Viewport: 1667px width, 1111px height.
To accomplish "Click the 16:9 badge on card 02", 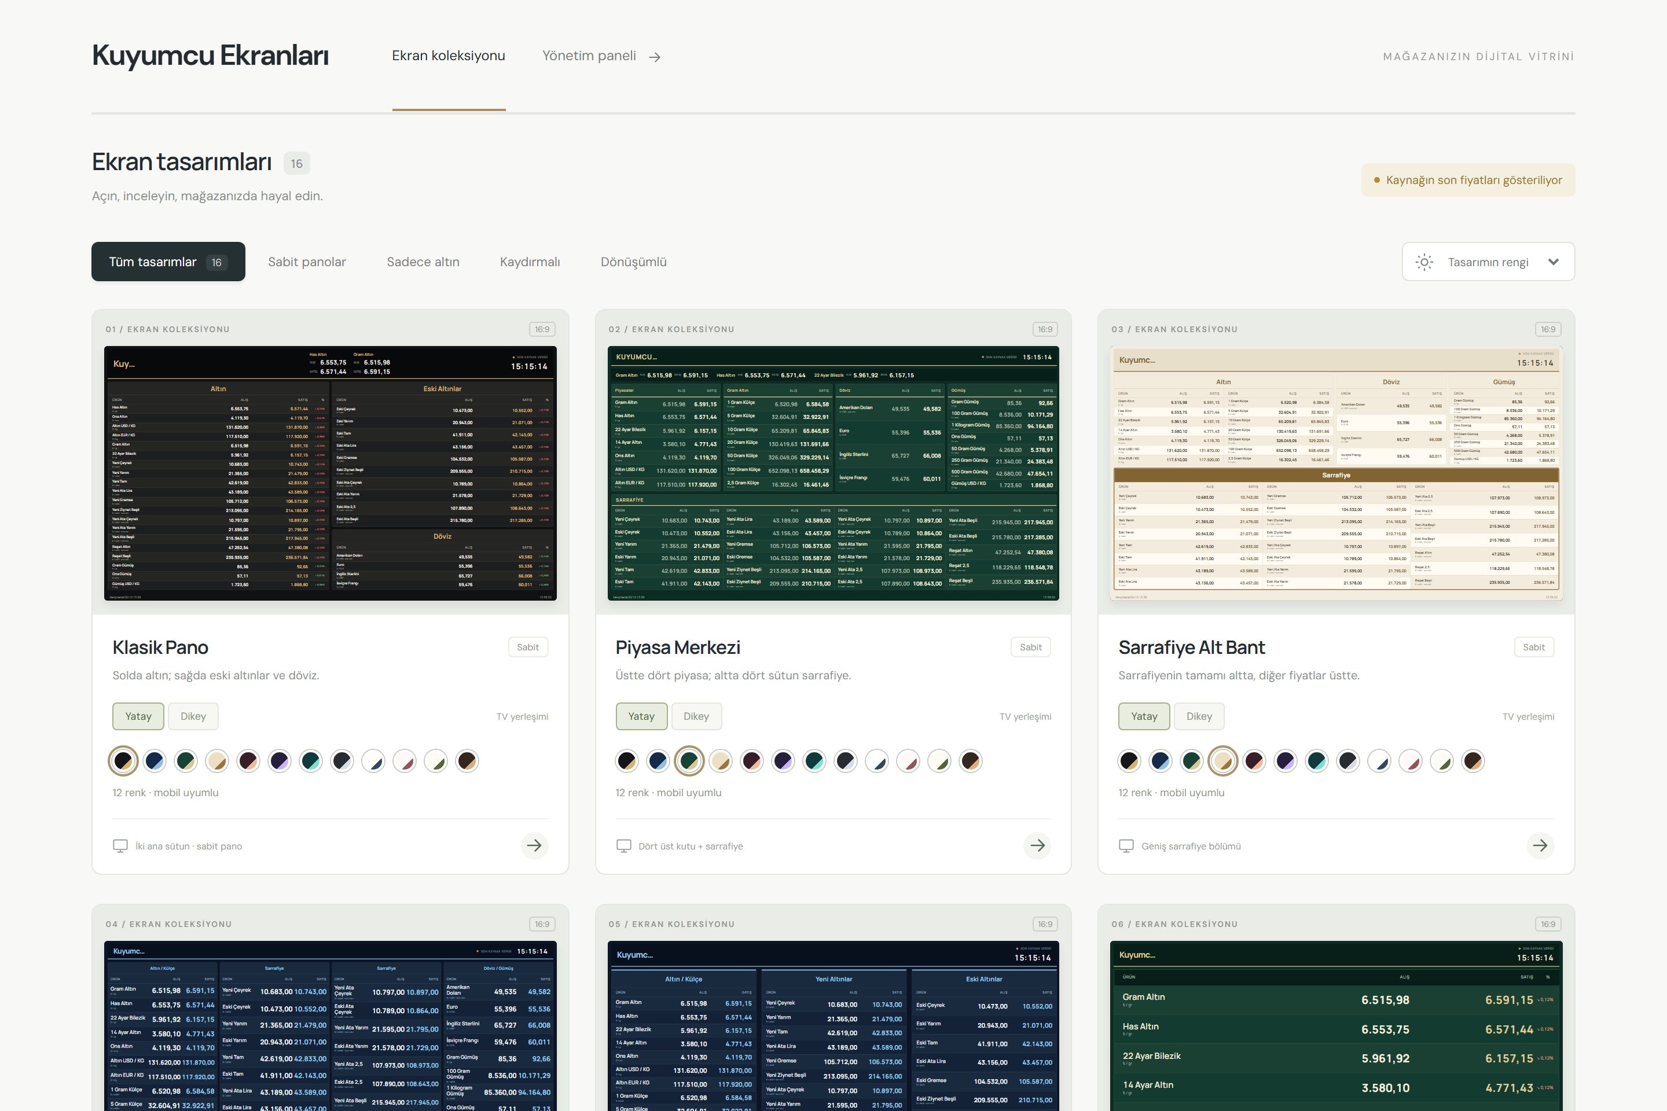I will [1045, 329].
